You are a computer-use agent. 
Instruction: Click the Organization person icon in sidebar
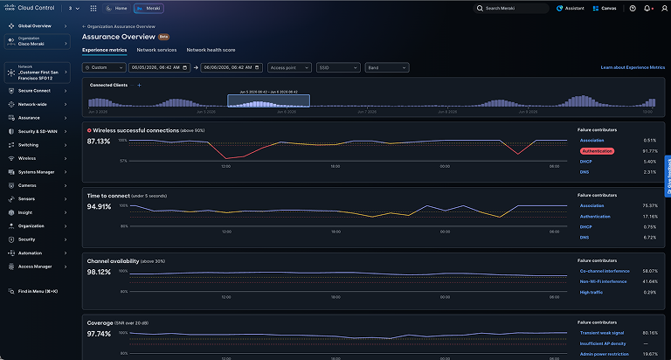(x=11, y=226)
